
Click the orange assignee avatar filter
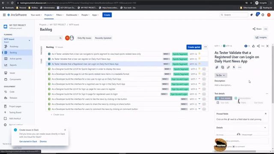click(x=67, y=38)
